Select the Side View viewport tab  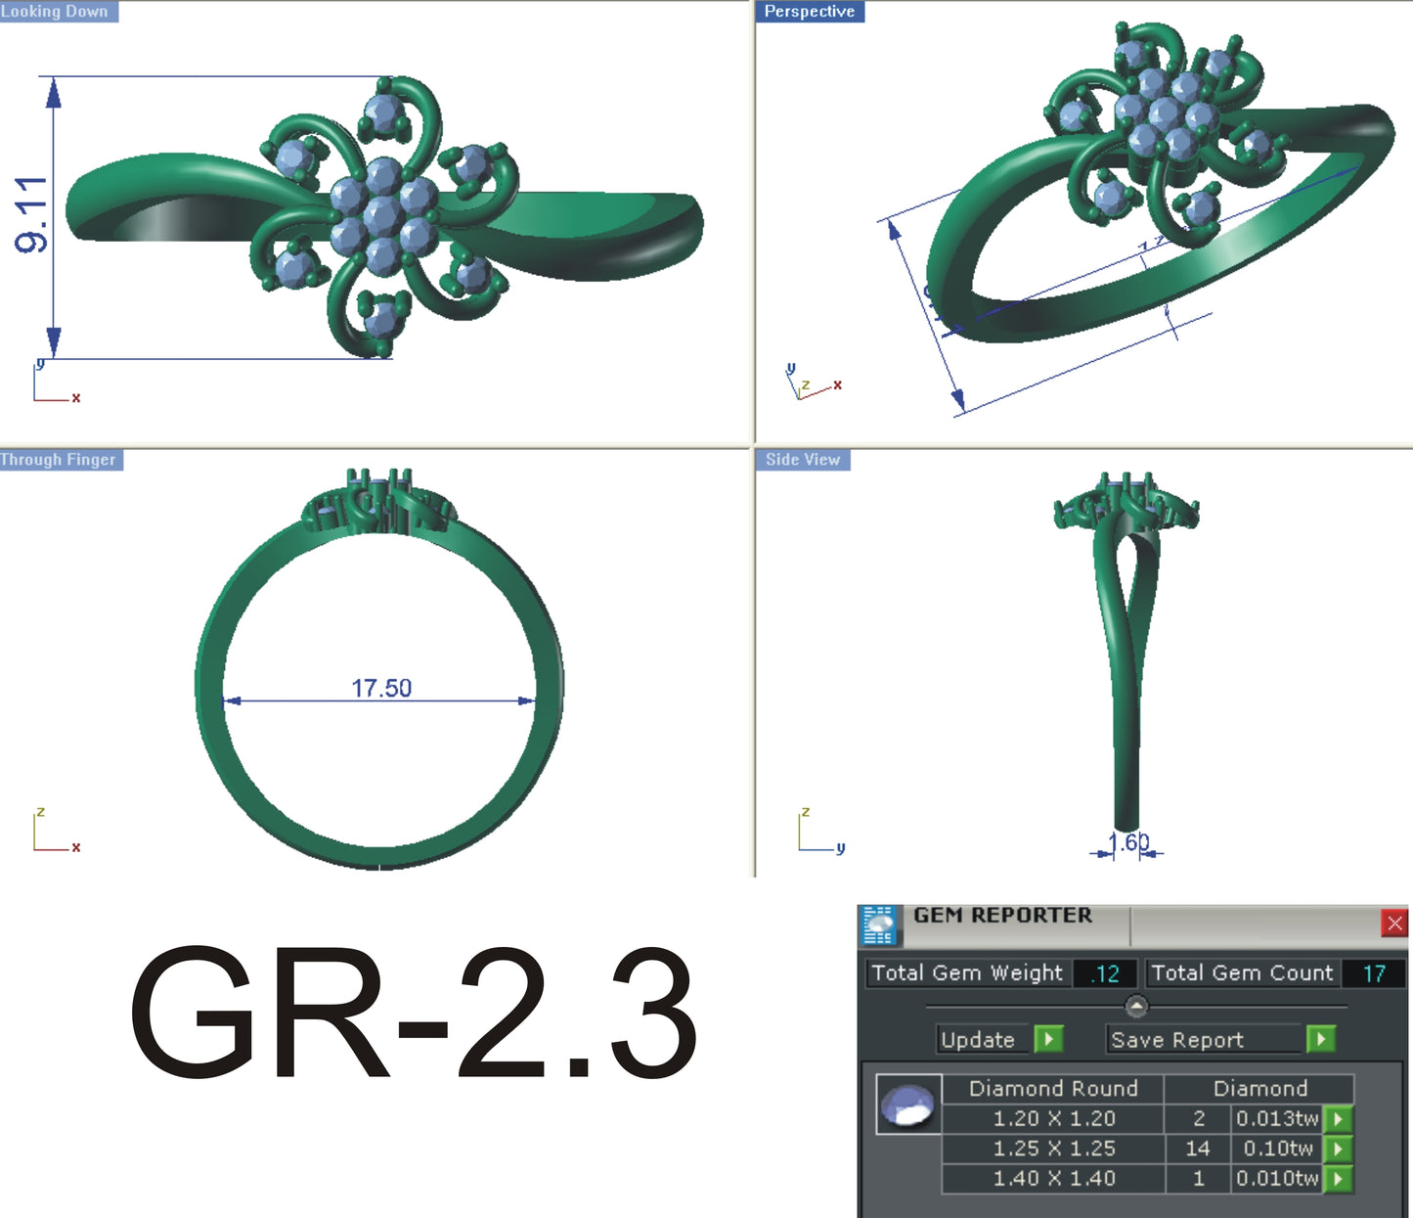click(802, 459)
